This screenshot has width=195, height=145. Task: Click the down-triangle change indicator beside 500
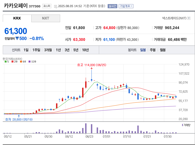[x=17, y=38]
